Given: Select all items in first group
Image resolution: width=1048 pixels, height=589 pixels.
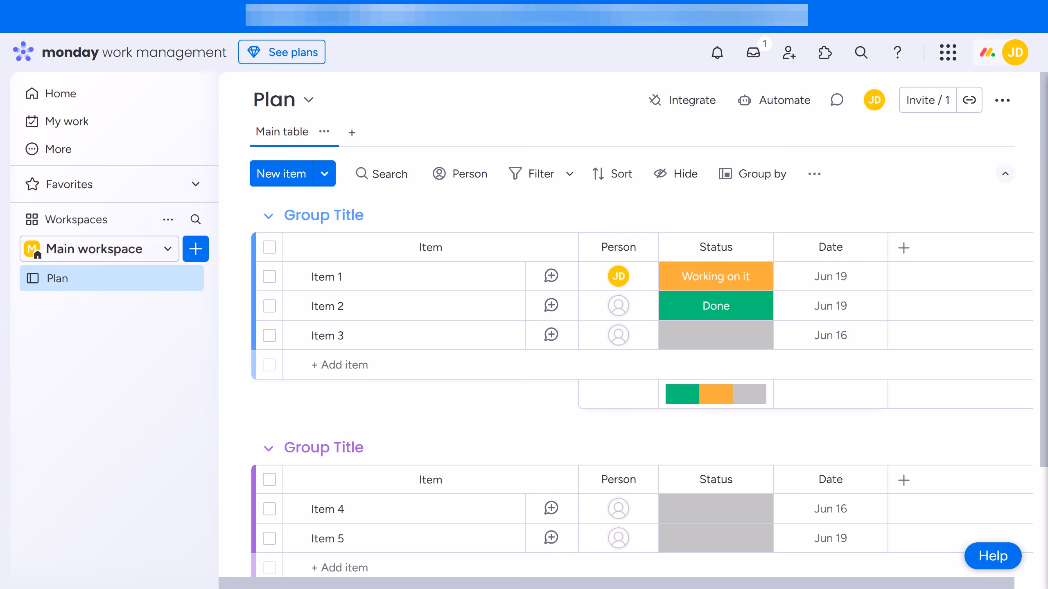Looking at the screenshot, I should pos(269,247).
